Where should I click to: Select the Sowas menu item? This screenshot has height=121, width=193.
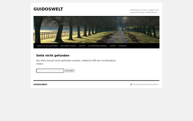click(x=113, y=46)
